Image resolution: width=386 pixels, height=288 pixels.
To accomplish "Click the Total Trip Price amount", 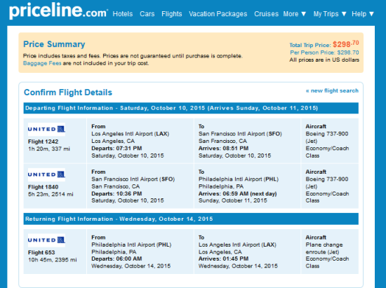I will (x=346, y=44).
